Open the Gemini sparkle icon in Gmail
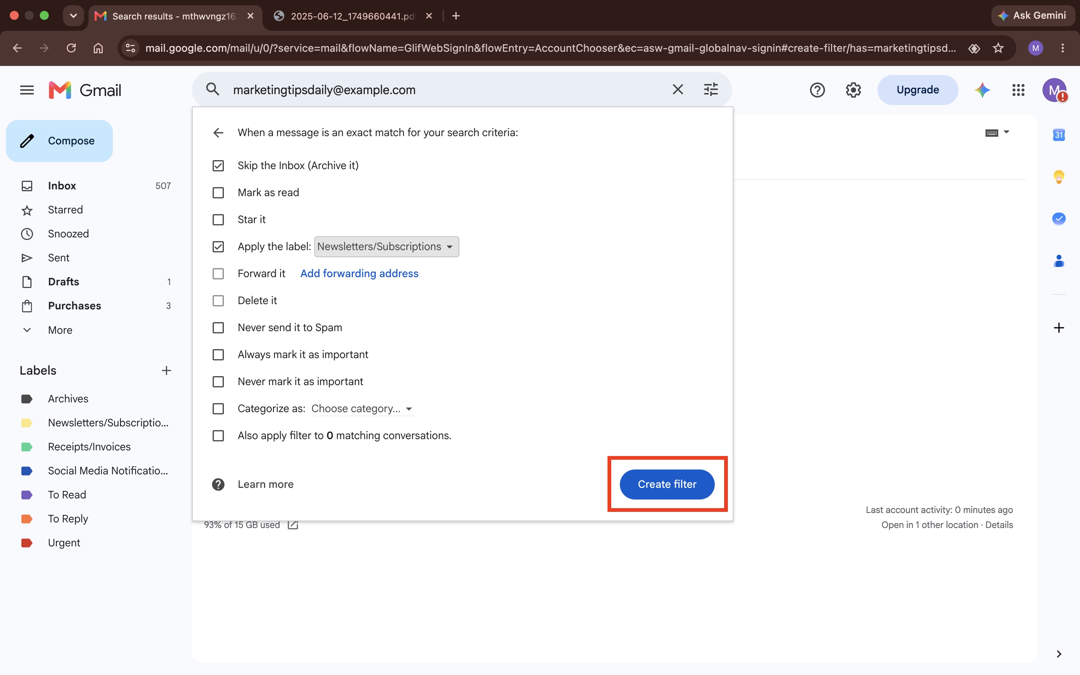Image resolution: width=1080 pixels, height=675 pixels. (982, 90)
